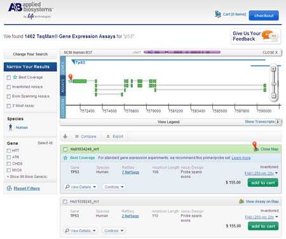Open Controls dropdown for Hs01034249_m1
Viewport: 286px width, 239px height.
[x=114, y=187]
